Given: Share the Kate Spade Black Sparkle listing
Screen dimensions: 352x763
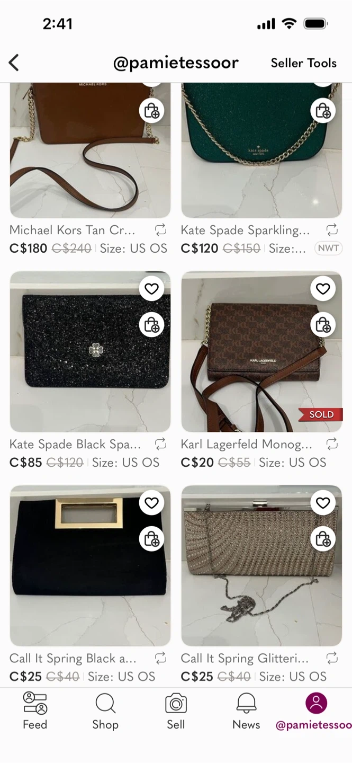Looking at the screenshot, I should [160, 444].
